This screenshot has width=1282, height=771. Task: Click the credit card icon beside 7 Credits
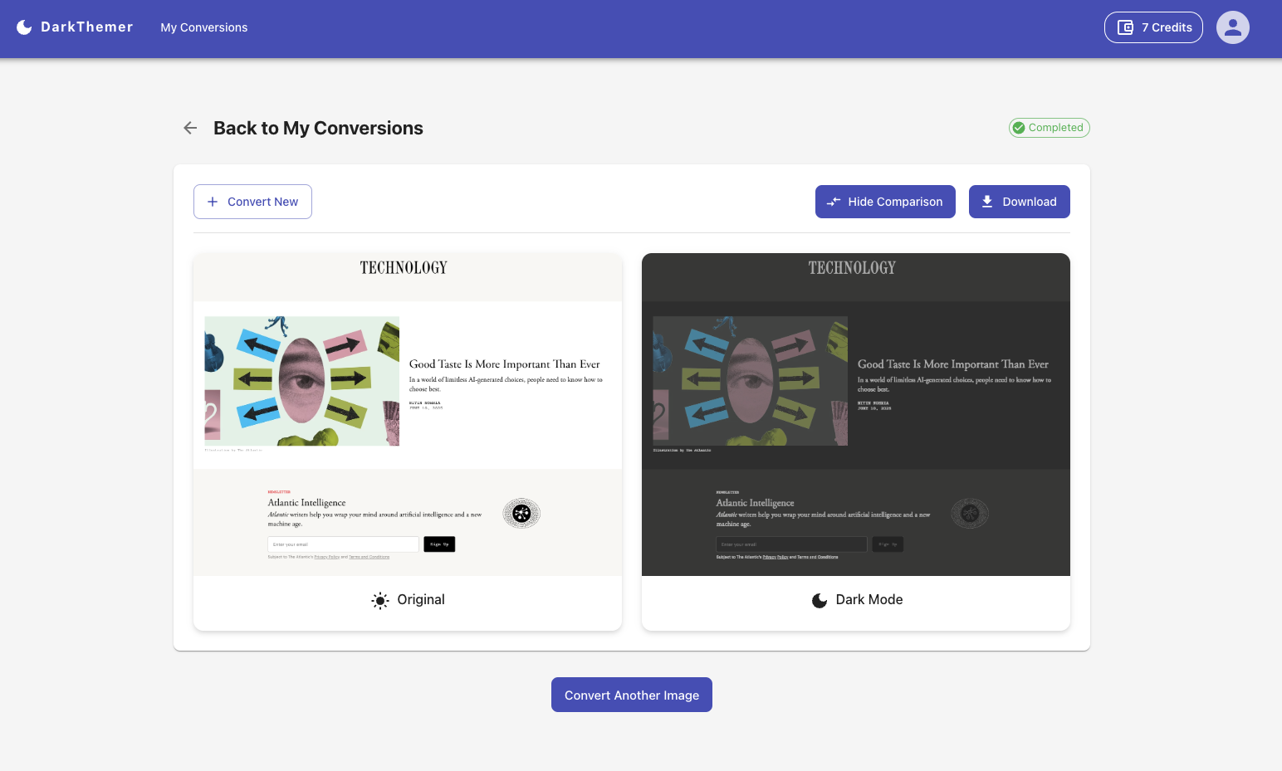click(1125, 27)
